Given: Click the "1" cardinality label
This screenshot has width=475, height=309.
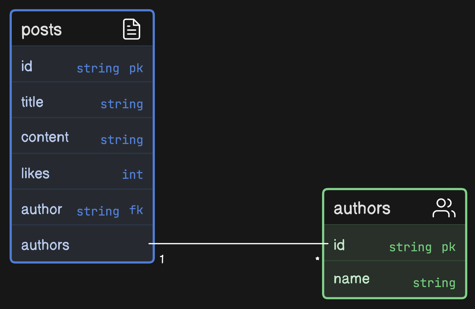Looking at the screenshot, I should coord(162,259).
